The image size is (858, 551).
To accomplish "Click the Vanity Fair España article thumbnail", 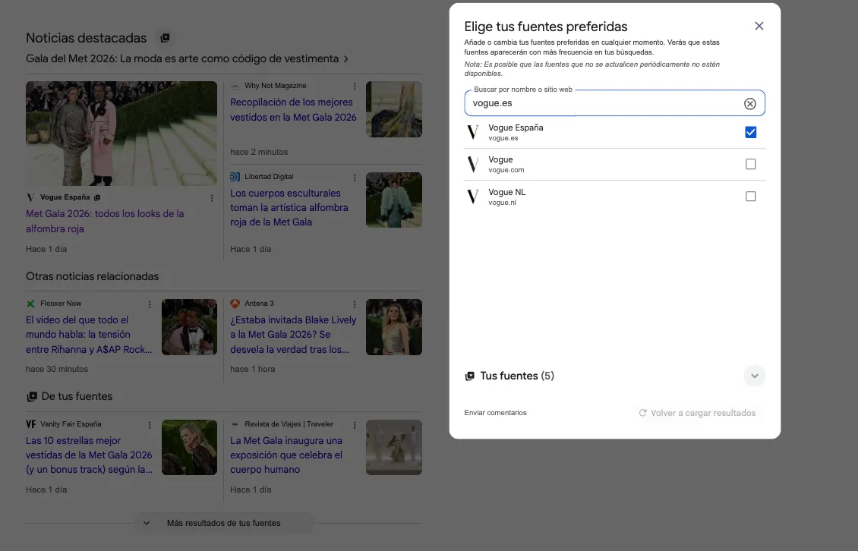I will [x=189, y=448].
